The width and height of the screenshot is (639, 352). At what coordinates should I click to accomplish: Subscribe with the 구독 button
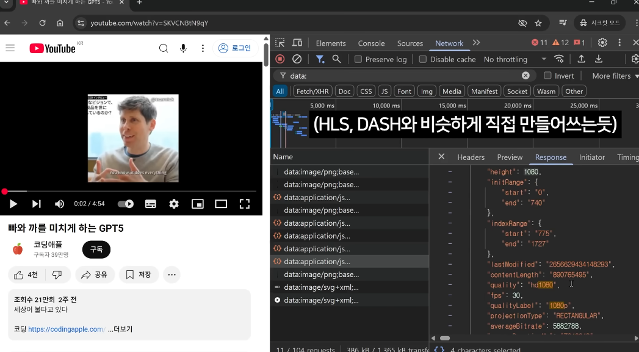(96, 250)
